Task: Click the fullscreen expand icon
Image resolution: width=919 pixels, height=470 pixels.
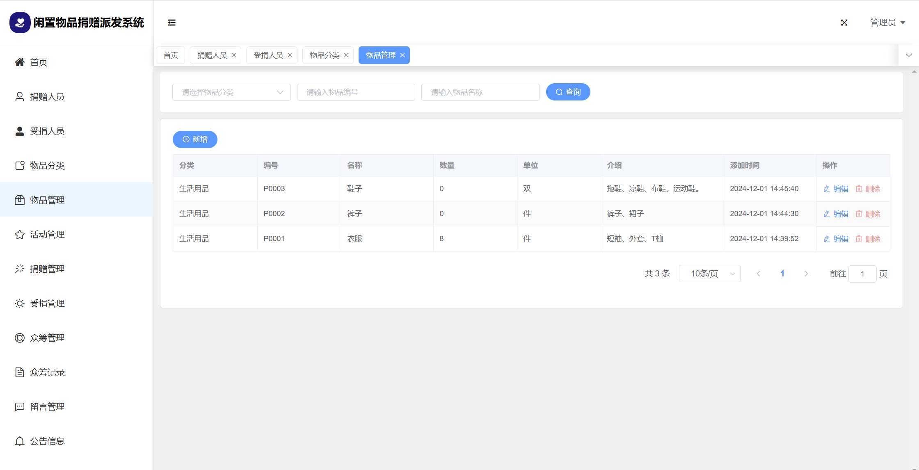Action: point(844,23)
